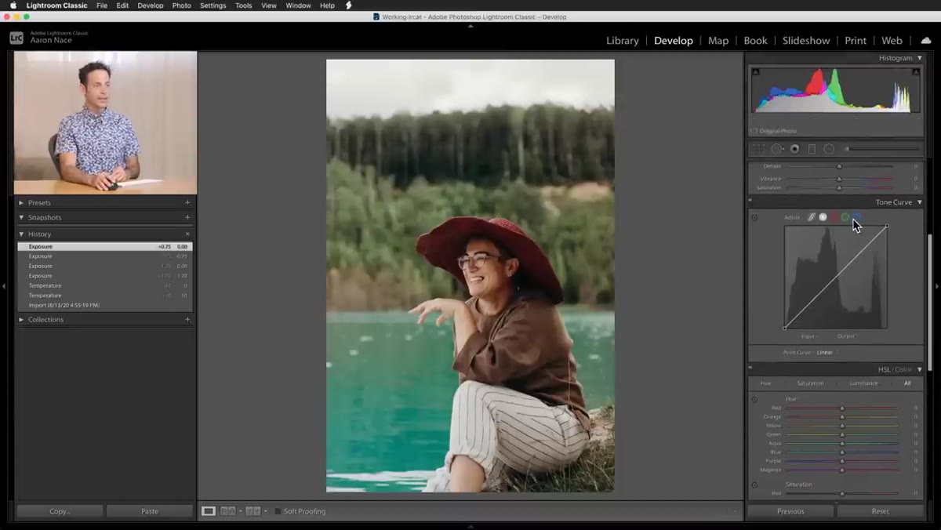Select the Spot Removal tool

pos(776,149)
